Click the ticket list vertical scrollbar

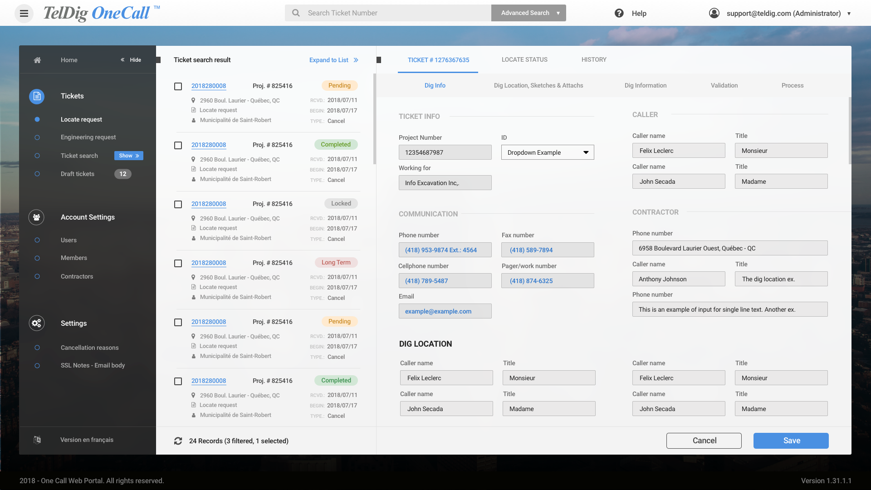pyautogui.click(x=375, y=119)
